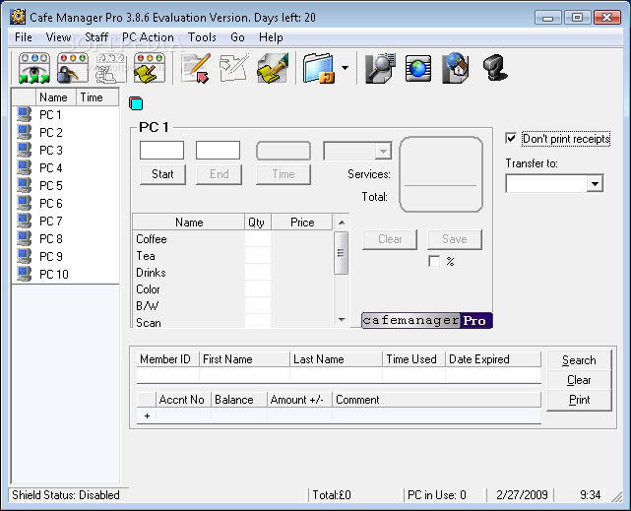The image size is (631, 511).
Task: Click the Print button
Action: tap(579, 400)
